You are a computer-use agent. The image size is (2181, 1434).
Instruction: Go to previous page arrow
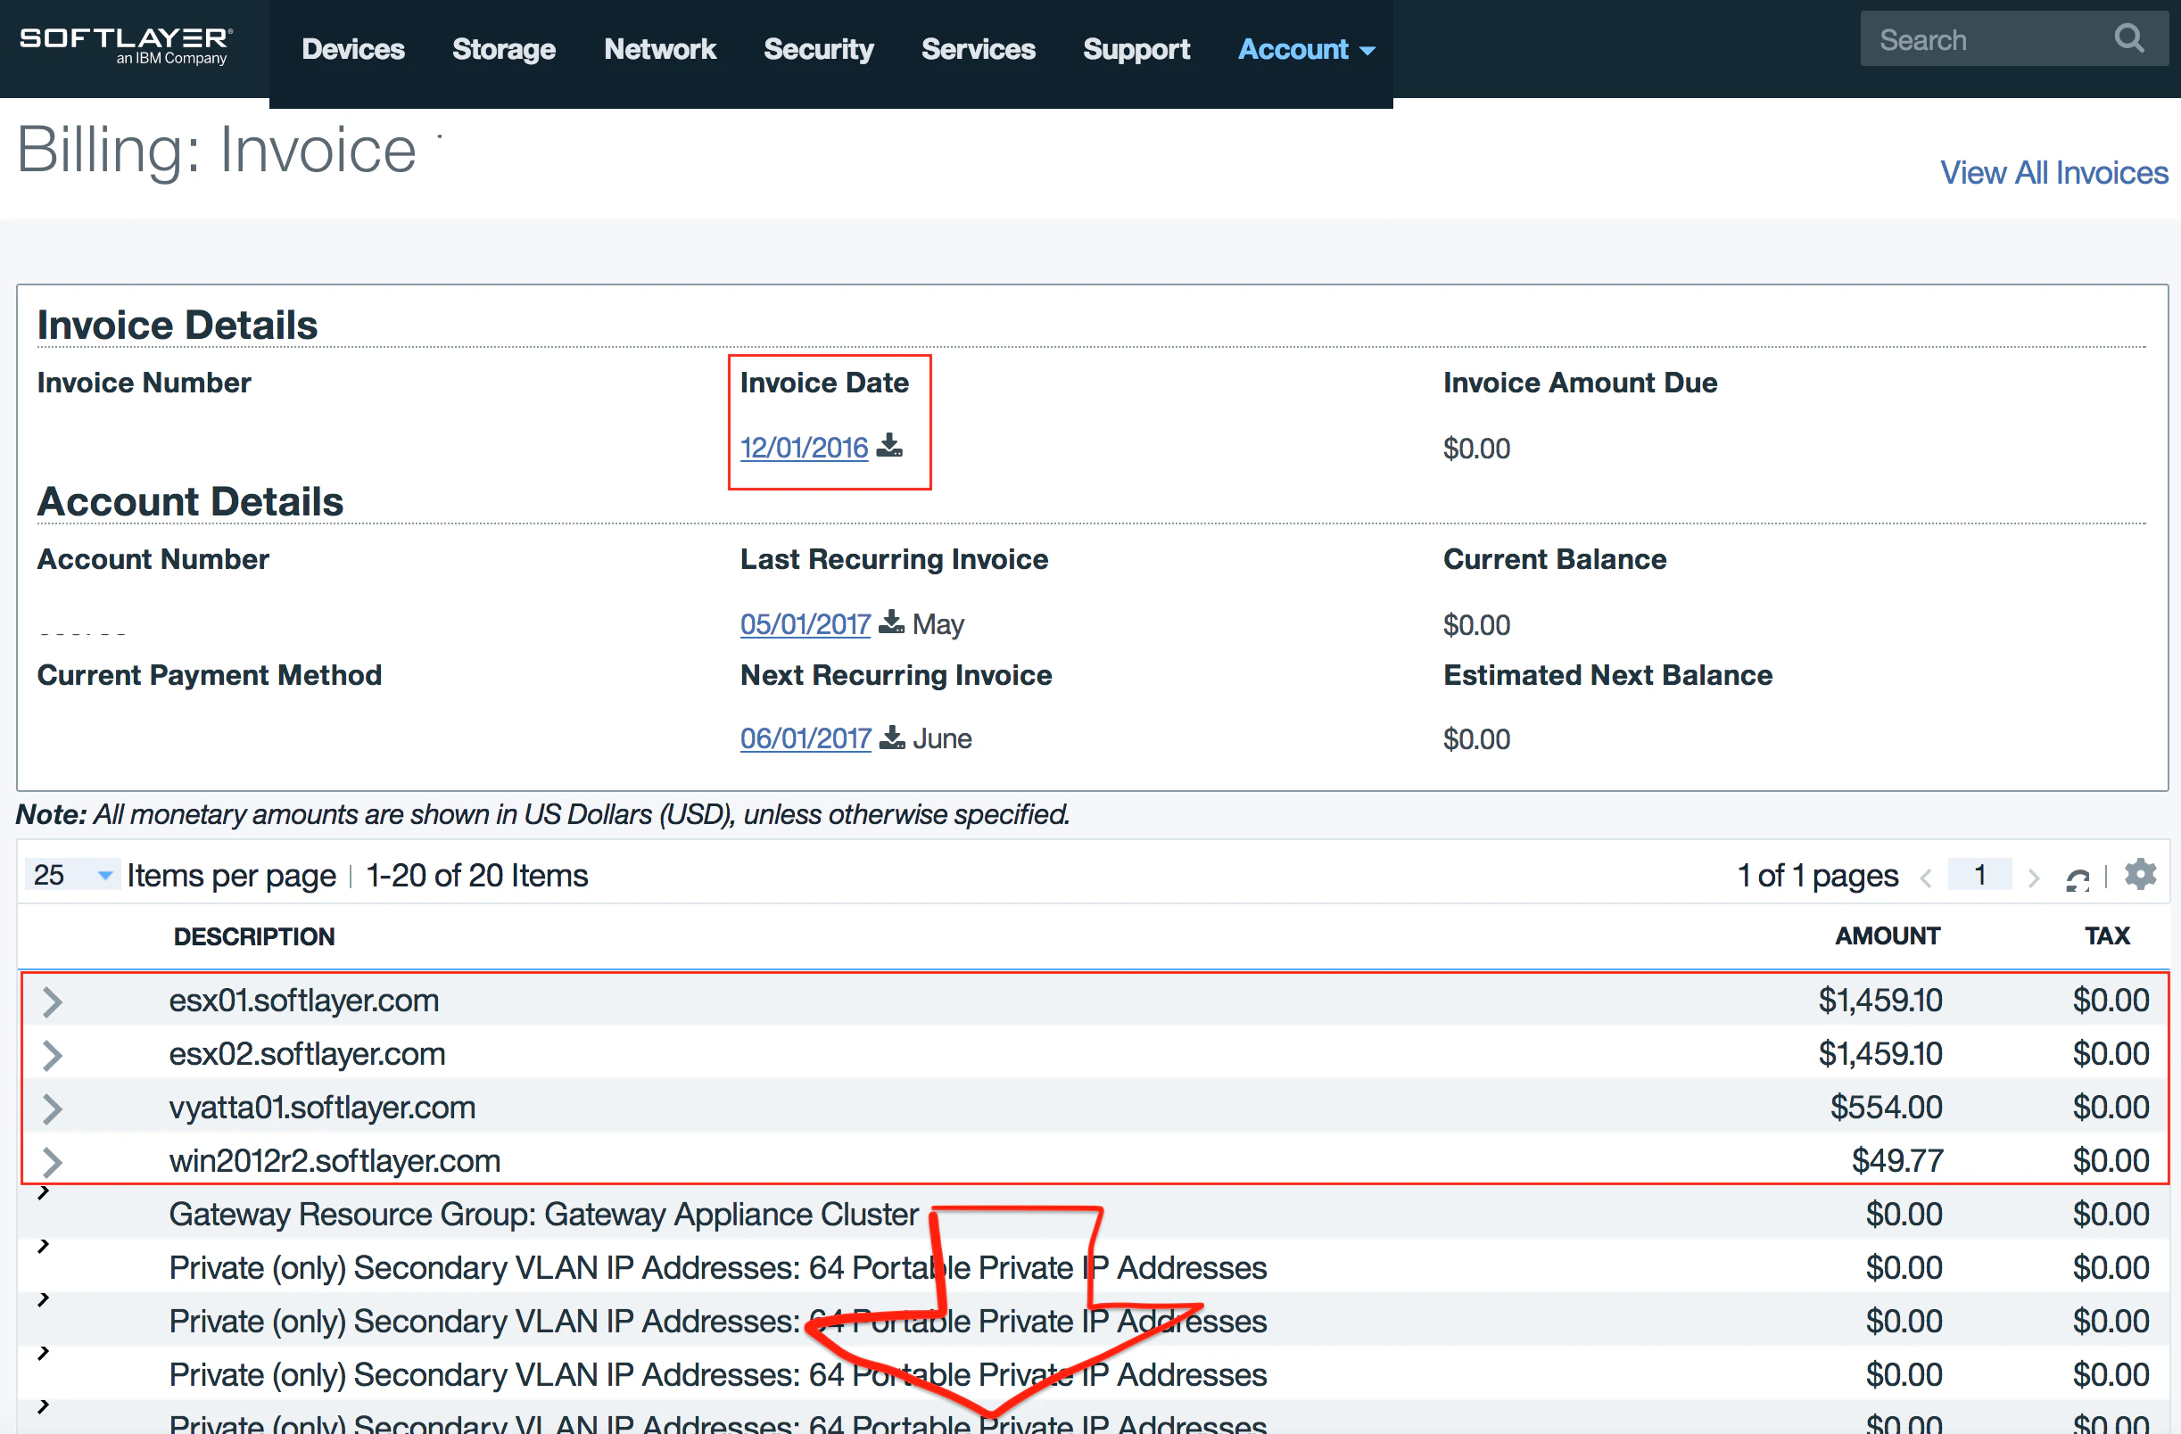pos(1925,878)
